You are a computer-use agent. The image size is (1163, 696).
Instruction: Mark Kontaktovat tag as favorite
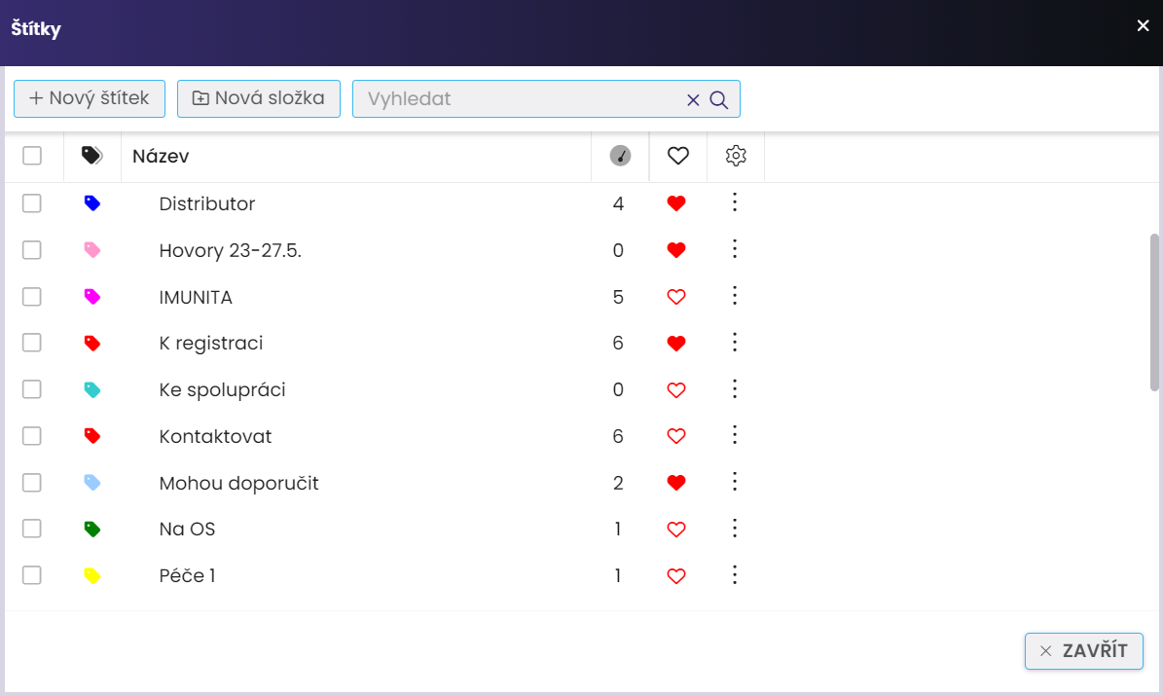pos(676,436)
